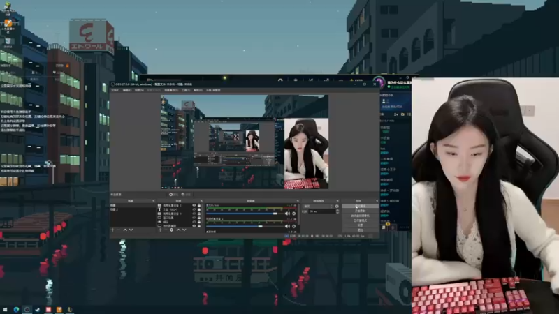
Task: Open the orange app on the taskbar
Action: click(x=59, y=309)
